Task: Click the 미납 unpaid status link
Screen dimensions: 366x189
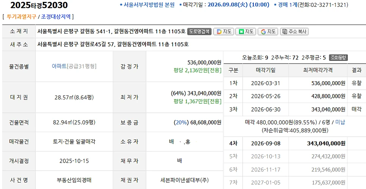Action: pyautogui.click(x=340, y=122)
